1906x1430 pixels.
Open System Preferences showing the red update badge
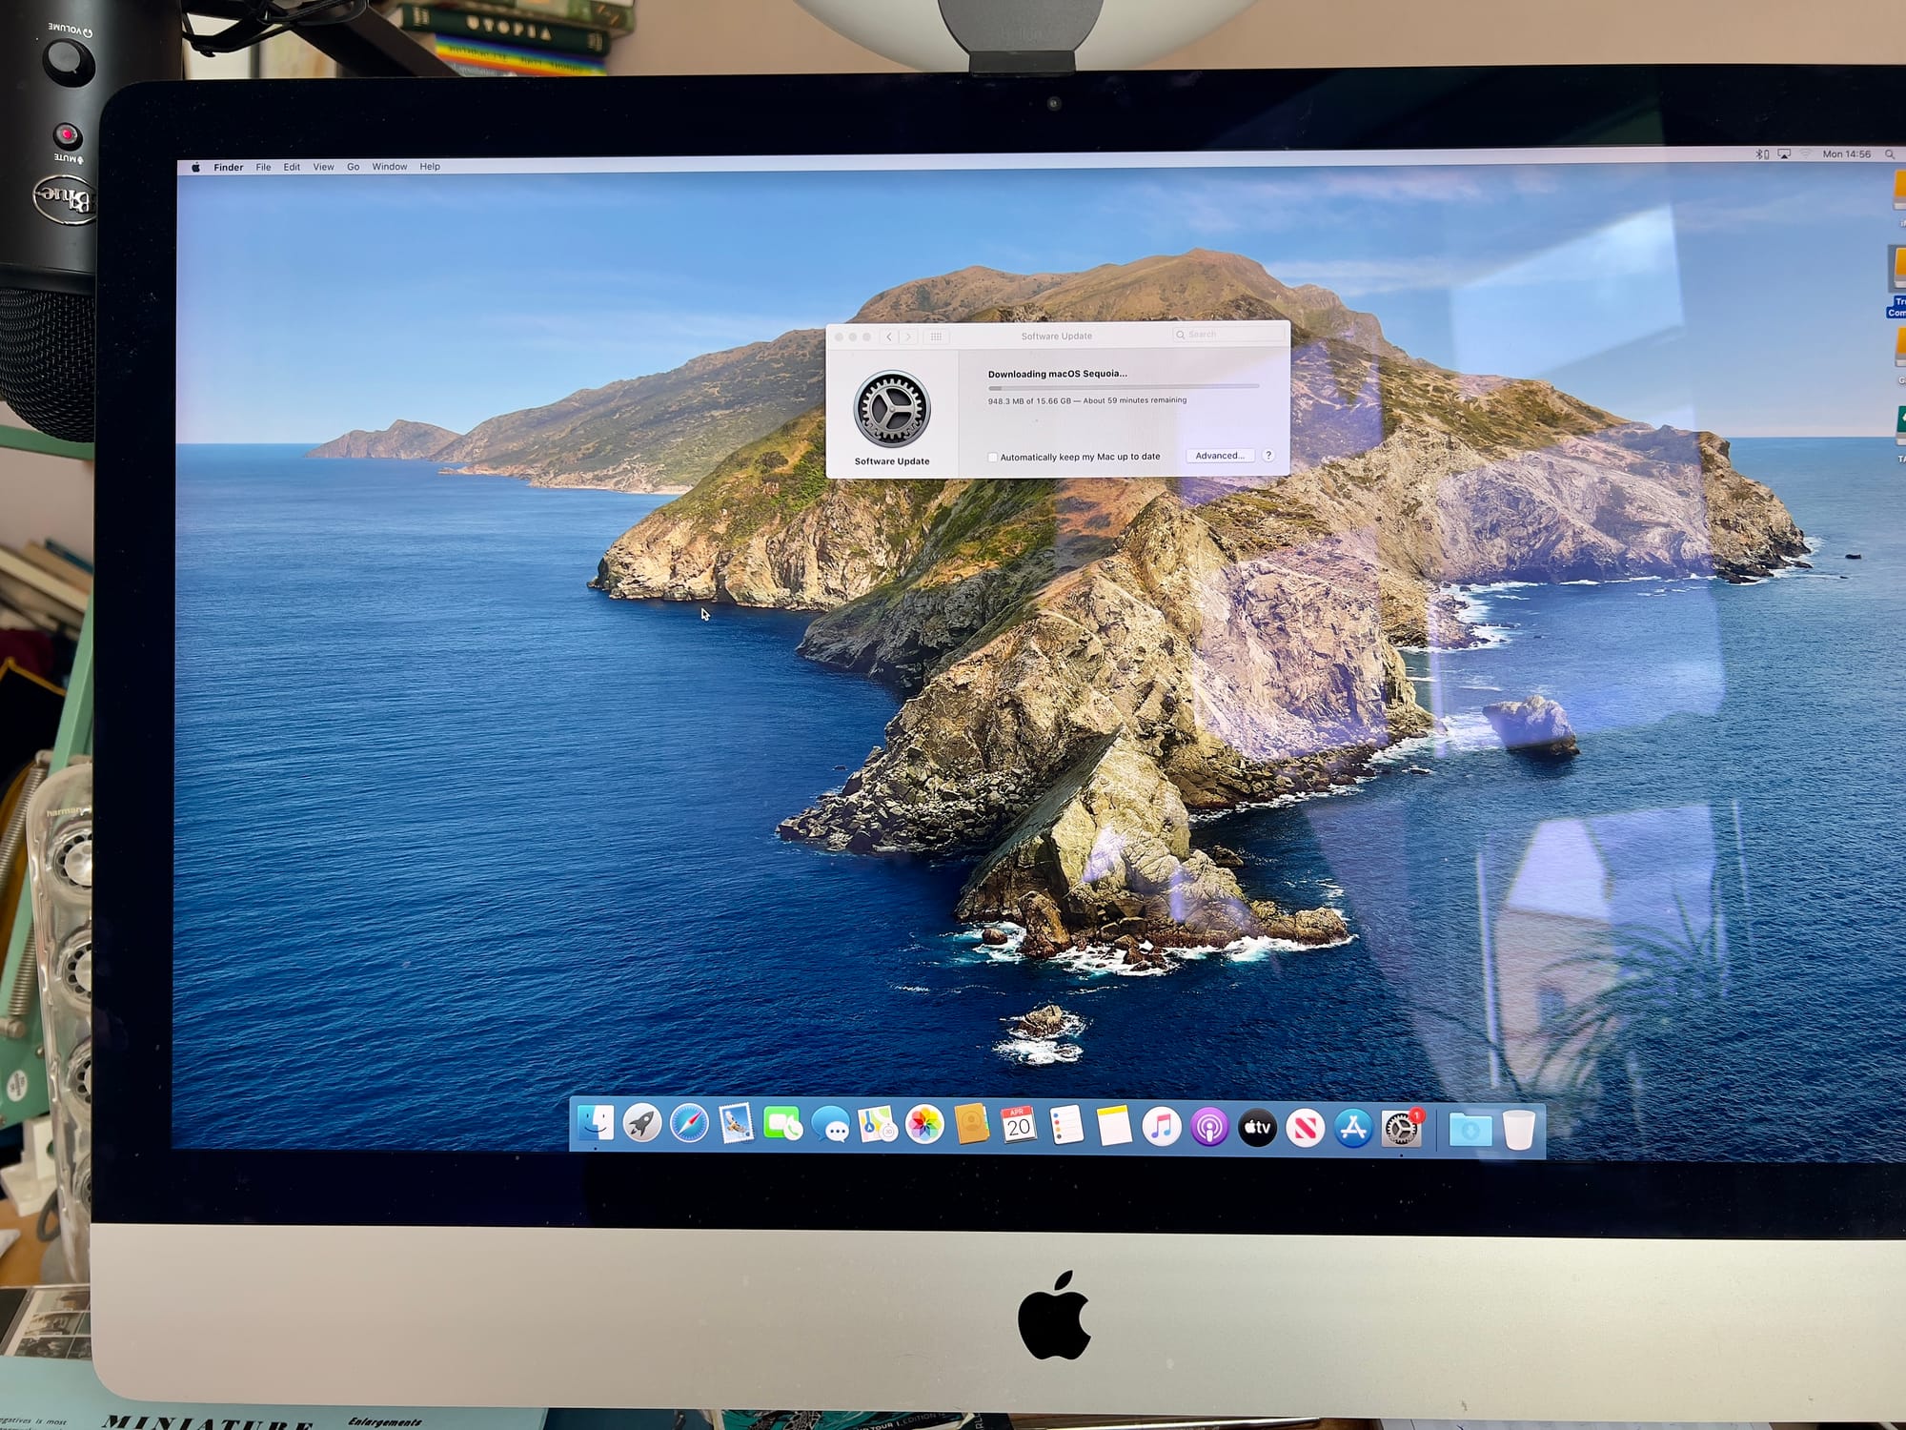point(1403,1129)
